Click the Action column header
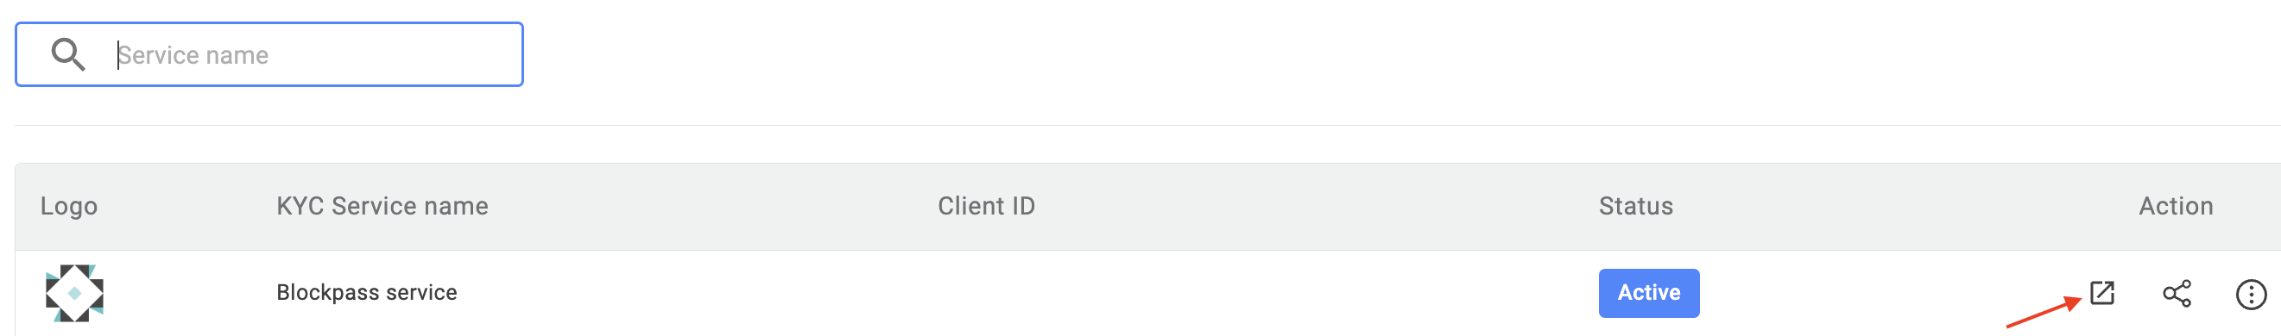 click(x=2177, y=206)
